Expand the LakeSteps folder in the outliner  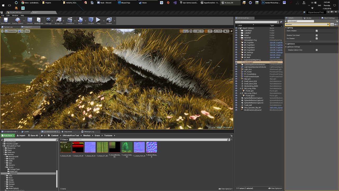click(240, 31)
